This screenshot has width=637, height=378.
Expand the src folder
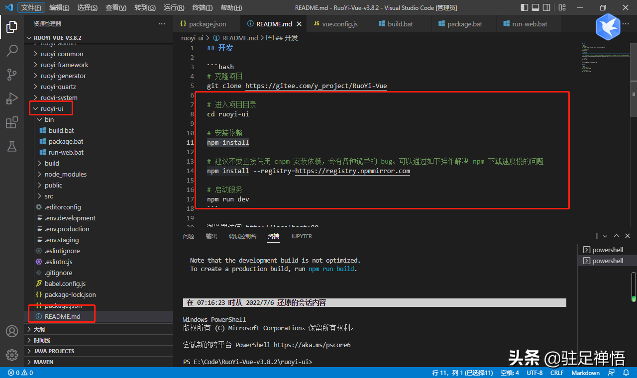[x=99, y=196]
